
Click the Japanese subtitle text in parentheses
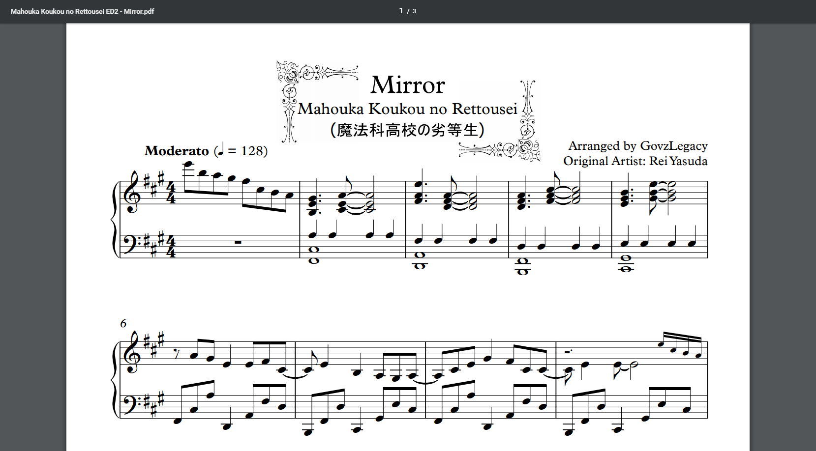407,130
